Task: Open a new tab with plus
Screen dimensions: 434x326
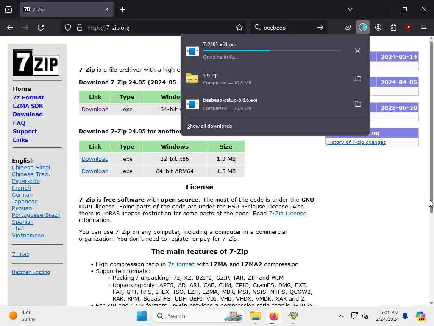Action: (x=122, y=10)
